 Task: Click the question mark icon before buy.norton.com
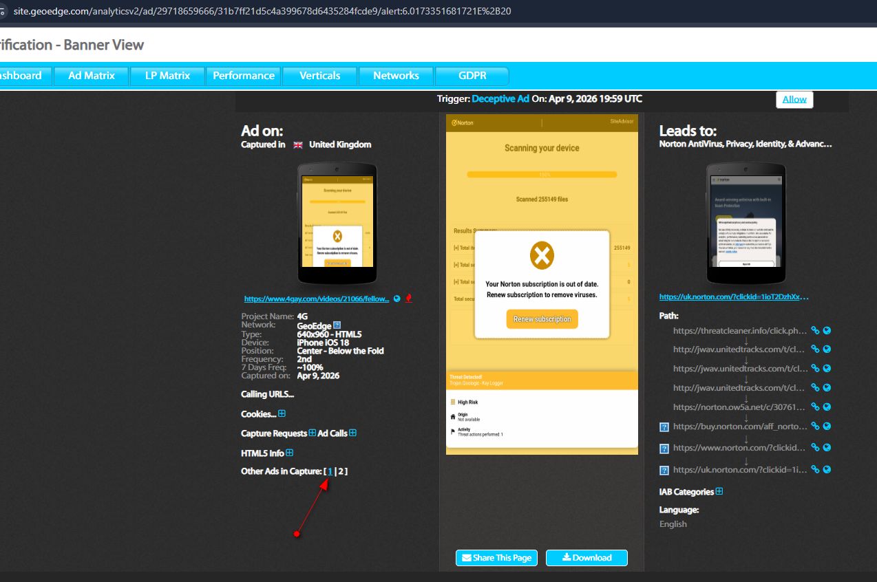[x=664, y=427]
